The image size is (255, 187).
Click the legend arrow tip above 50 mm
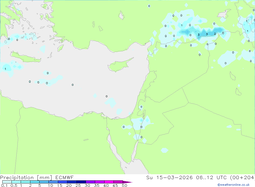click(127, 182)
